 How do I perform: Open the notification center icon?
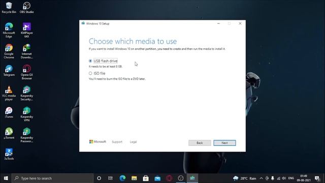[317, 178]
